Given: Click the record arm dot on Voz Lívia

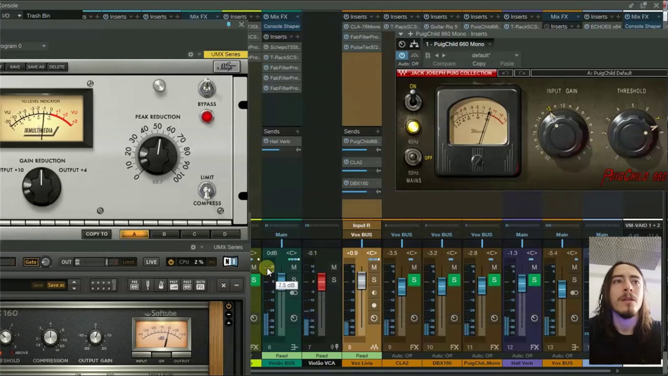Looking at the screenshot, I should pyautogui.click(x=374, y=305).
